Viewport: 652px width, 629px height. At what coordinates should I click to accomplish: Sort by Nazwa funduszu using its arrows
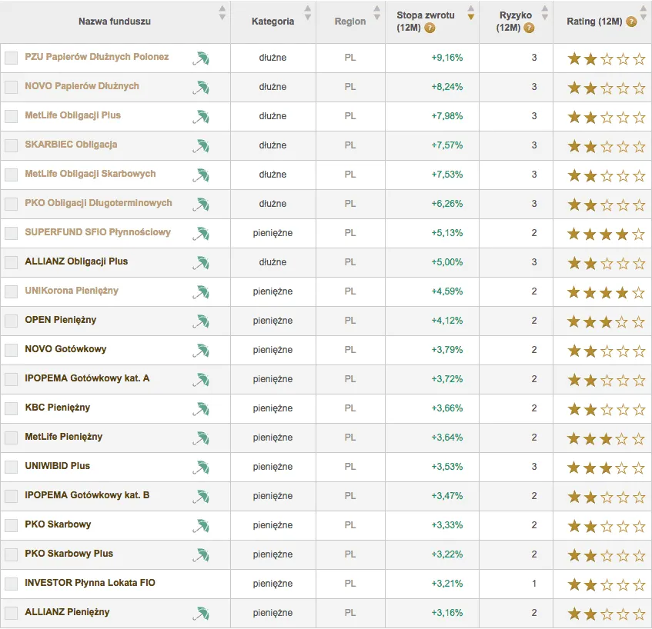click(x=222, y=13)
